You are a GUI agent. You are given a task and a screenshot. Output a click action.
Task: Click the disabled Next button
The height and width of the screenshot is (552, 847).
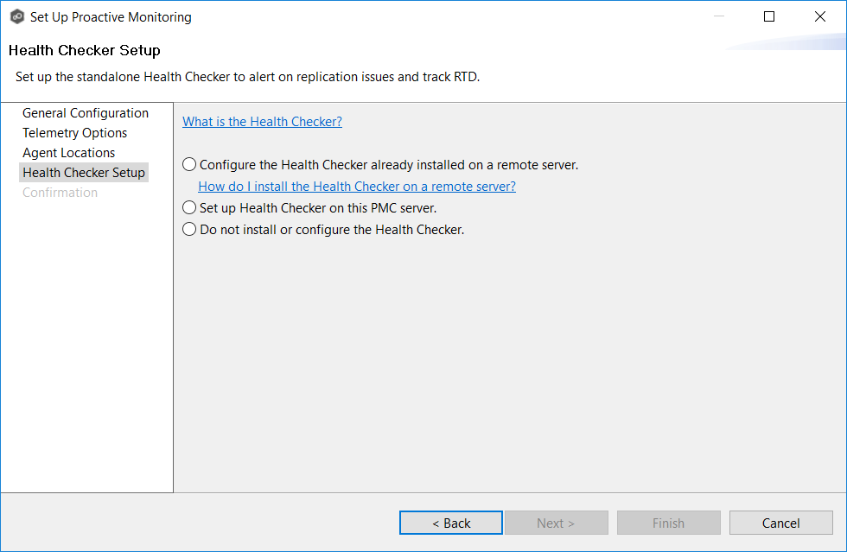(x=557, y=523)
